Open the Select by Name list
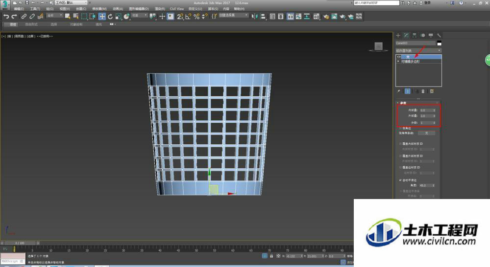Image resolution: width=490 pixels, height=267 pixels. [x=75, y=17]
